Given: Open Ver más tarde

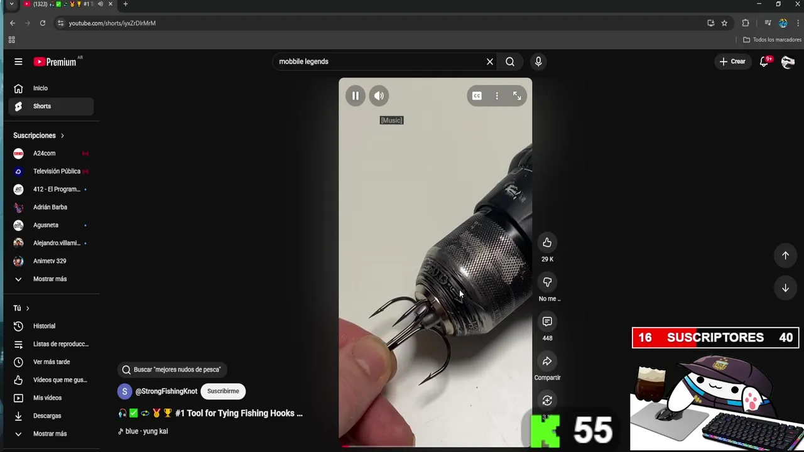Looking at the screenshot, I should tap(51, 362).
